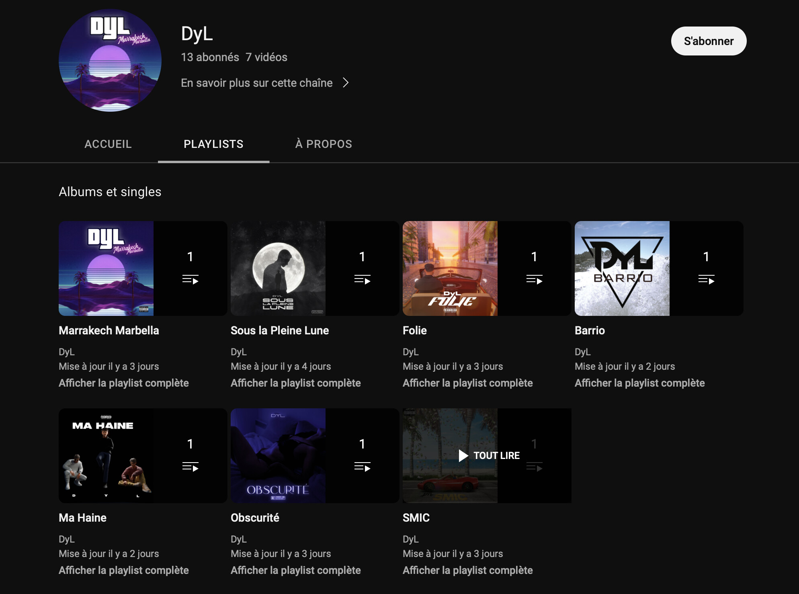Expand channel info chevron arrow
This screenshot has width=799, height=594.
click(346, 83)
